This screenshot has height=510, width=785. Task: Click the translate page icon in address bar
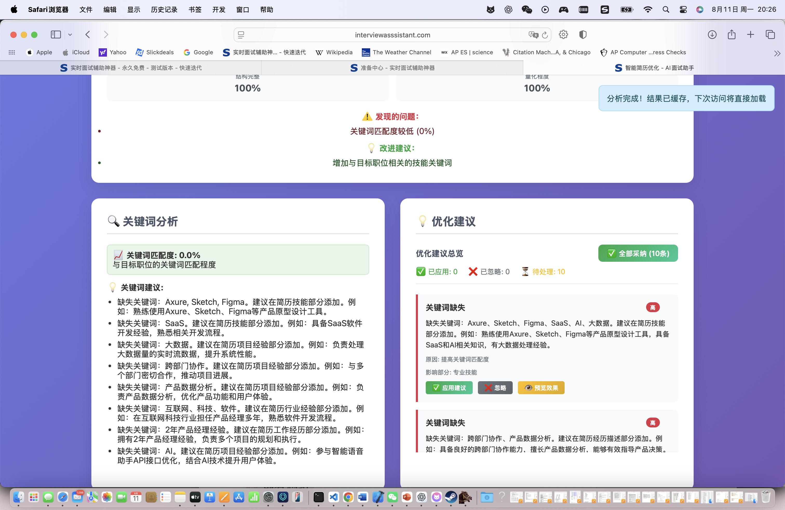point(533,35)
